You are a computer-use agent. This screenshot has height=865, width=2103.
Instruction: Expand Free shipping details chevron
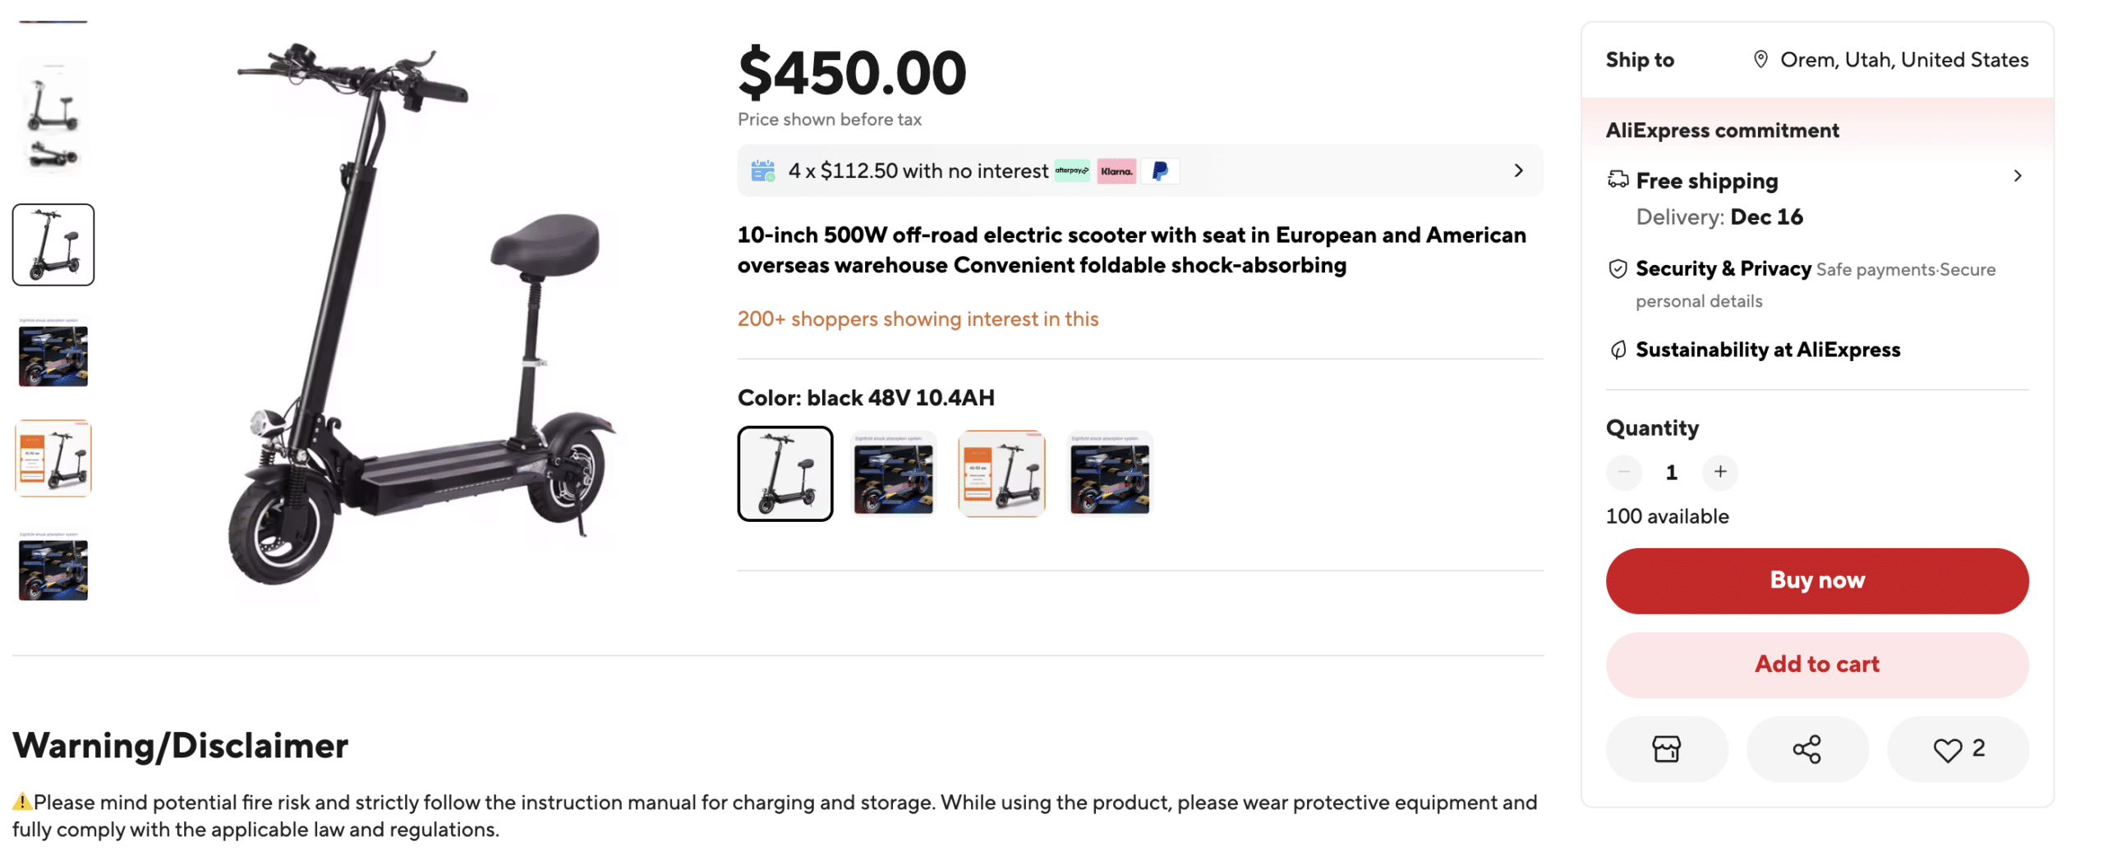tap(2019, 176)
